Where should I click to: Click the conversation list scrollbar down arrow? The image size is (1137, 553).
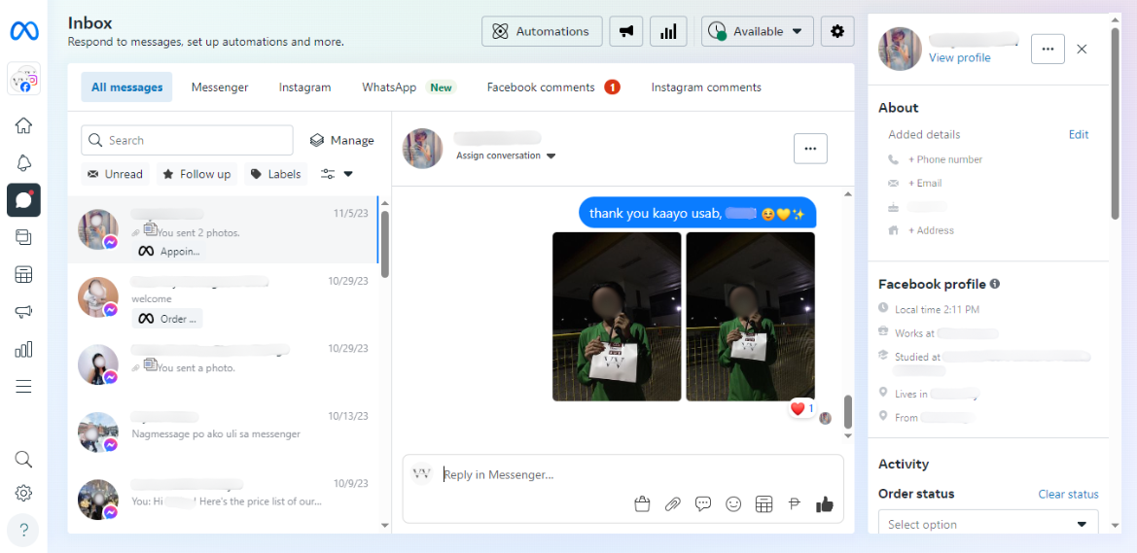point(385,525)
